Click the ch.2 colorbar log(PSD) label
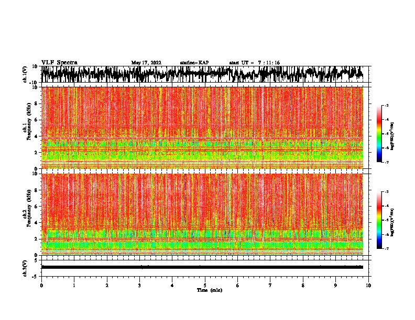The height and width of the screenshot is (320, 415). click(x=392, y=222)
